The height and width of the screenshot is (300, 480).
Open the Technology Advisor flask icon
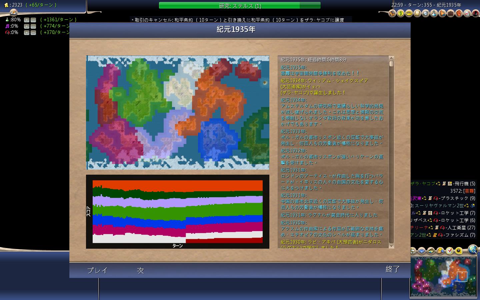click(x=434, y=13)
